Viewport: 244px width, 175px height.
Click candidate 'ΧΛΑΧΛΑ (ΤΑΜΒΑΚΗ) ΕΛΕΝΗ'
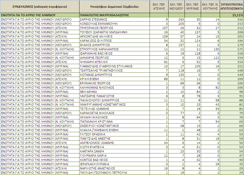pos(99,130)
